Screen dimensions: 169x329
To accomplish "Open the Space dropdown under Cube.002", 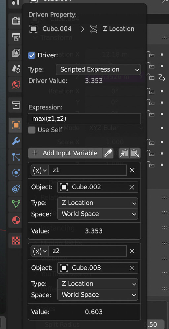I will pyautogui.click(x=97, y=214).
